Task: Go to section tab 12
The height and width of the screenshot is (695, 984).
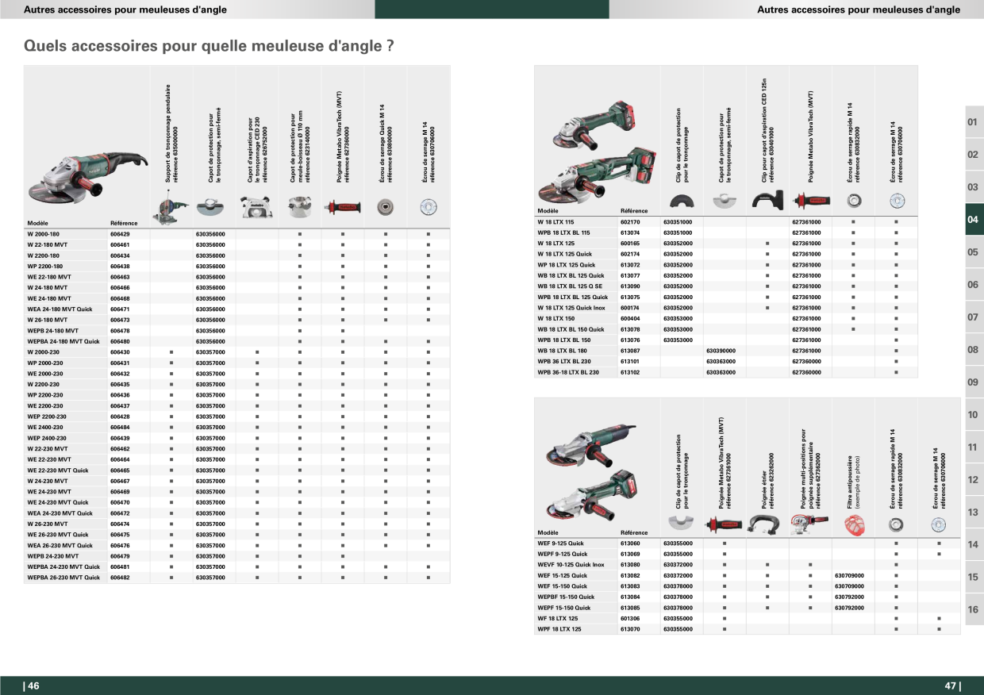Action: (x=973, y=480)
